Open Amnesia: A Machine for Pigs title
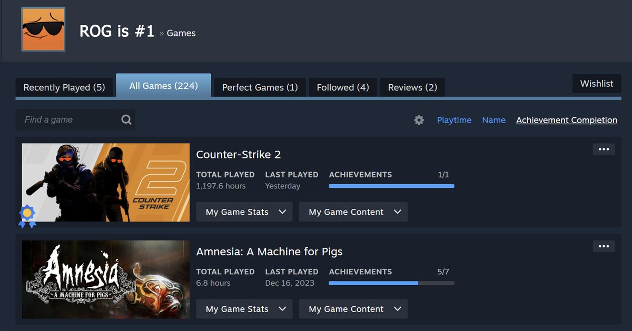632x331 pixels. (269, 252)
